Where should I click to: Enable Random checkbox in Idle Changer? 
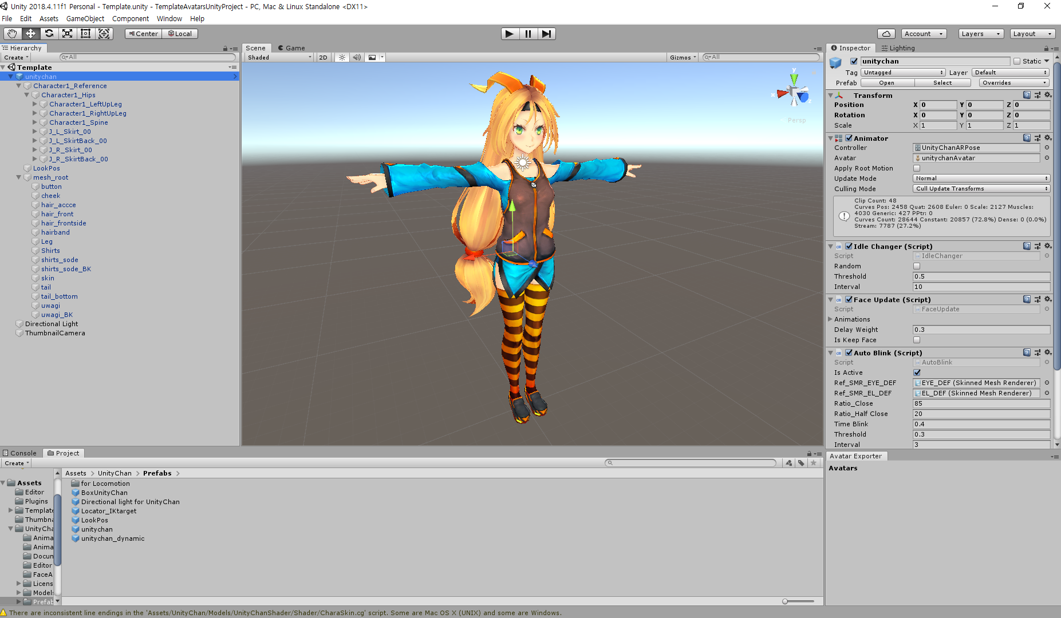pos(917,266)
